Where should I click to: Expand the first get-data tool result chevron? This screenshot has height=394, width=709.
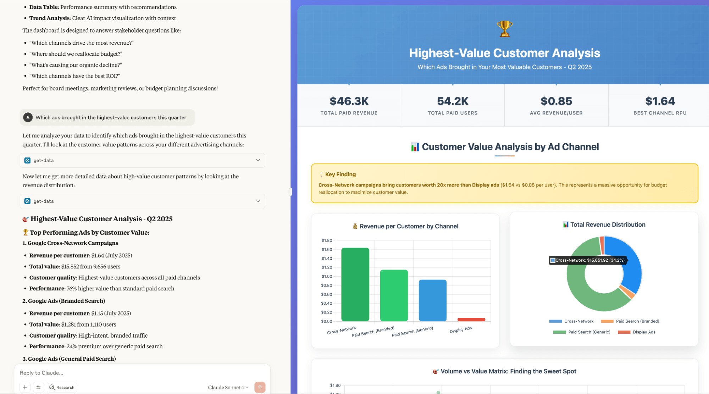tap(258, 160)
